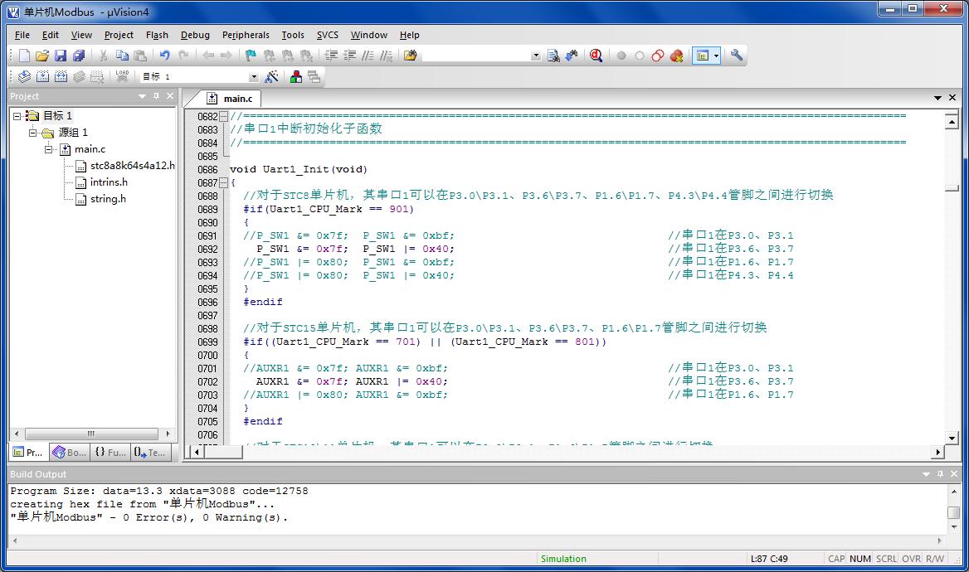Open the Configuration wrench icon
Viewport: 969px width, 572px height.
click(x=737, y=56)
